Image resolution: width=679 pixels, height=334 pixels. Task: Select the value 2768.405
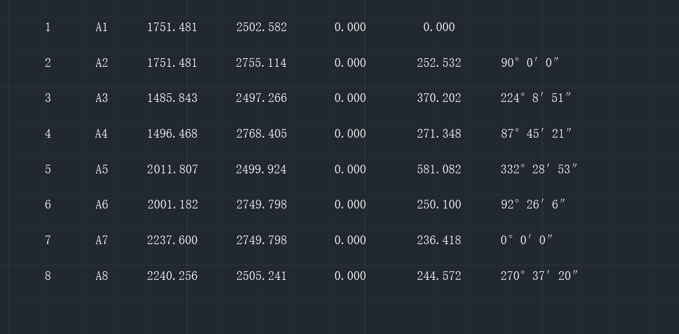point(261,134)
